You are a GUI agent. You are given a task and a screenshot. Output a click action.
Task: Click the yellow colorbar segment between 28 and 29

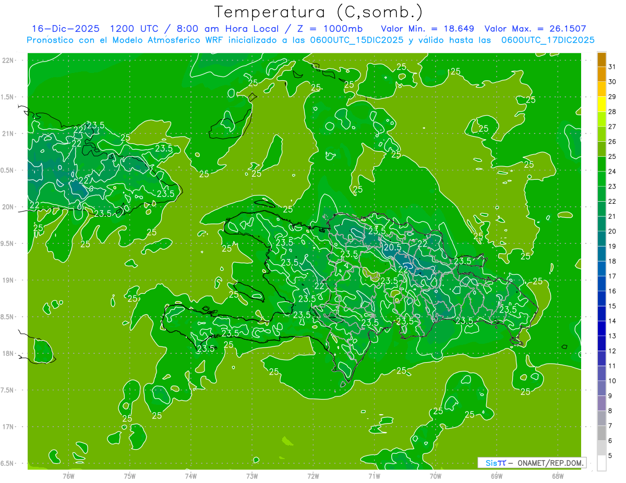pos(601,104)
